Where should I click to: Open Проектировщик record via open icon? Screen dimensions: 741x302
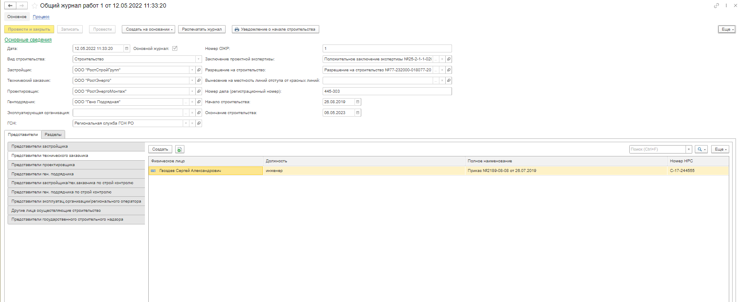click(x=199, y=91)
